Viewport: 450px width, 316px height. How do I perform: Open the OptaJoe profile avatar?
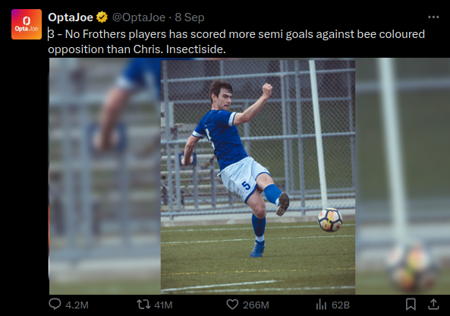click(x=27, y=24)
